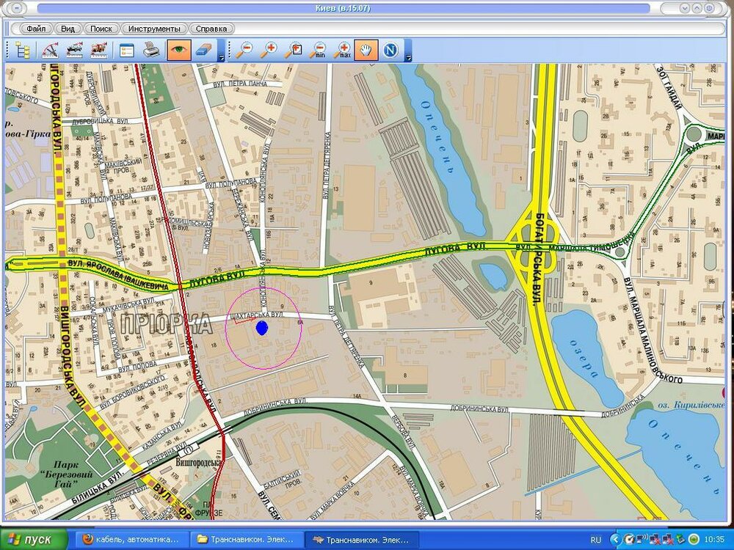Open the Справка menu
Screen dimensions: 734x550
click(212, 29)
